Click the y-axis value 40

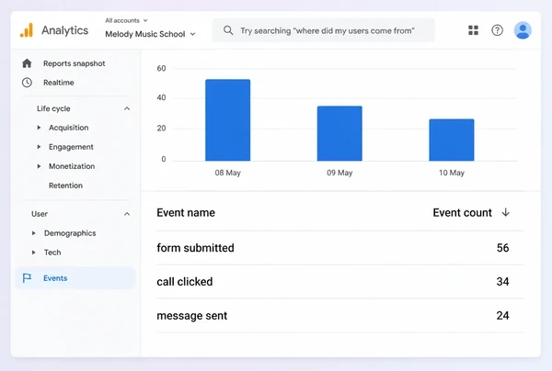pos(161,97)
